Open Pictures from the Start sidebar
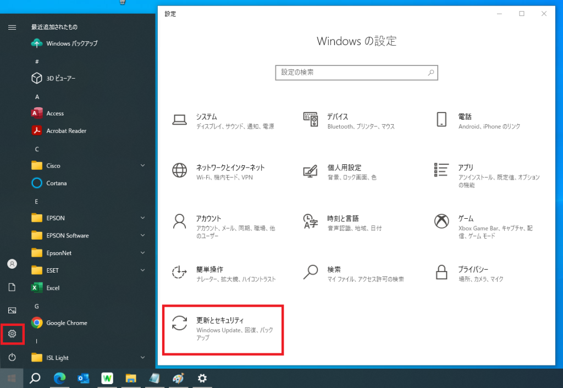This screenshot has height=388, width=563. coord(12,311)
